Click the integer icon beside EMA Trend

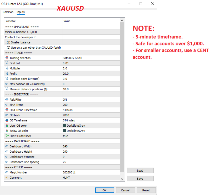tap(7, 105)
